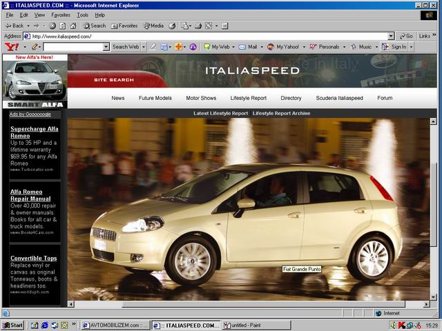Open the View menu
The height and width of the screenshot is (331, 442).
[39, 15]
